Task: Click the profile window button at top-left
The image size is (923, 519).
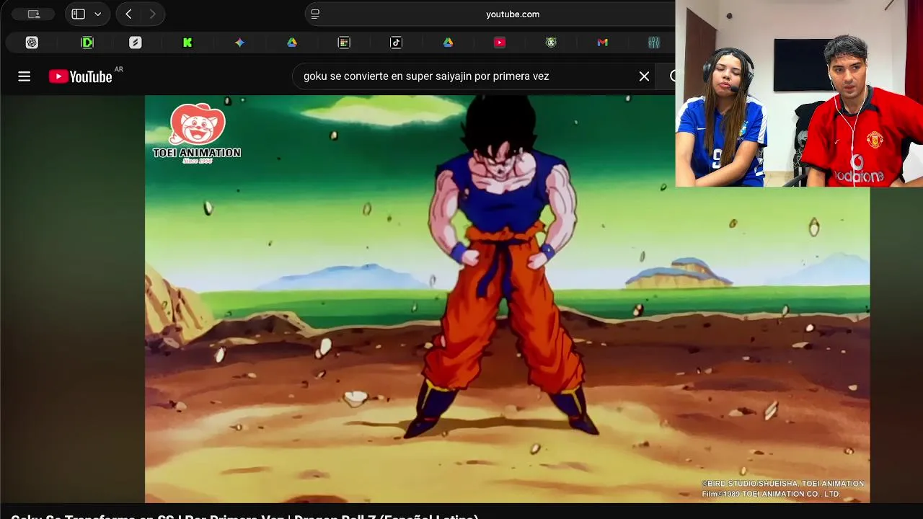Action: click(x=34, y=14)
